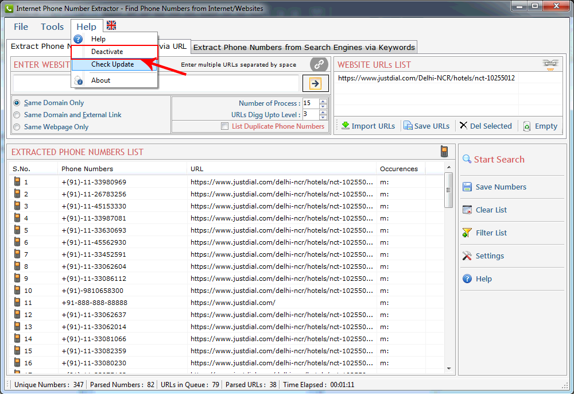Click the About info icon in menu
Viewport: 574px width, 394px height.
78,80
